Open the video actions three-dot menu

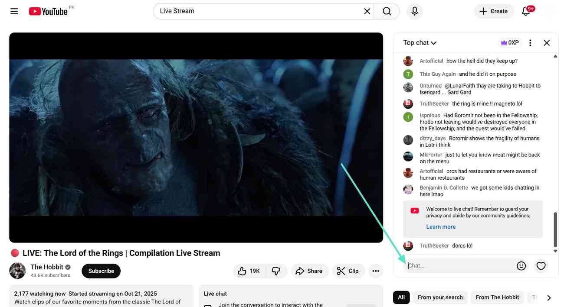(x=376, y=271)
